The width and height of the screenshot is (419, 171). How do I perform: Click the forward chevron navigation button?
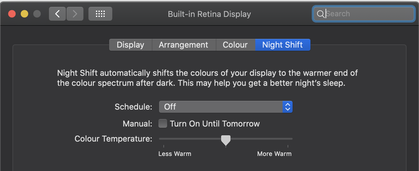75,14
